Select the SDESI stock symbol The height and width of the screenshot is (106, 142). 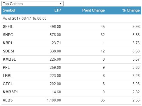tap(9, 51)
